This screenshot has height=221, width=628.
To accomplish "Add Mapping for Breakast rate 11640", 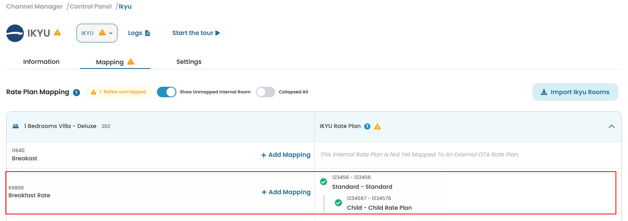I will click(x=286, y=155).
